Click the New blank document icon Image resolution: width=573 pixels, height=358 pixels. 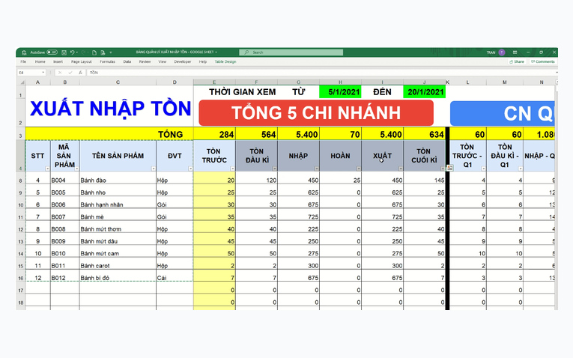pyautogui.click(x=94, y=52)
